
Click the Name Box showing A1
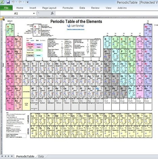[18, 13]
